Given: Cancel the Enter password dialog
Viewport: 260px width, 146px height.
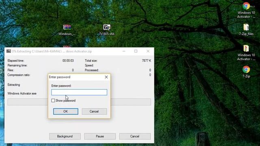Looking at the screenshot, I should tap(94, 112).
